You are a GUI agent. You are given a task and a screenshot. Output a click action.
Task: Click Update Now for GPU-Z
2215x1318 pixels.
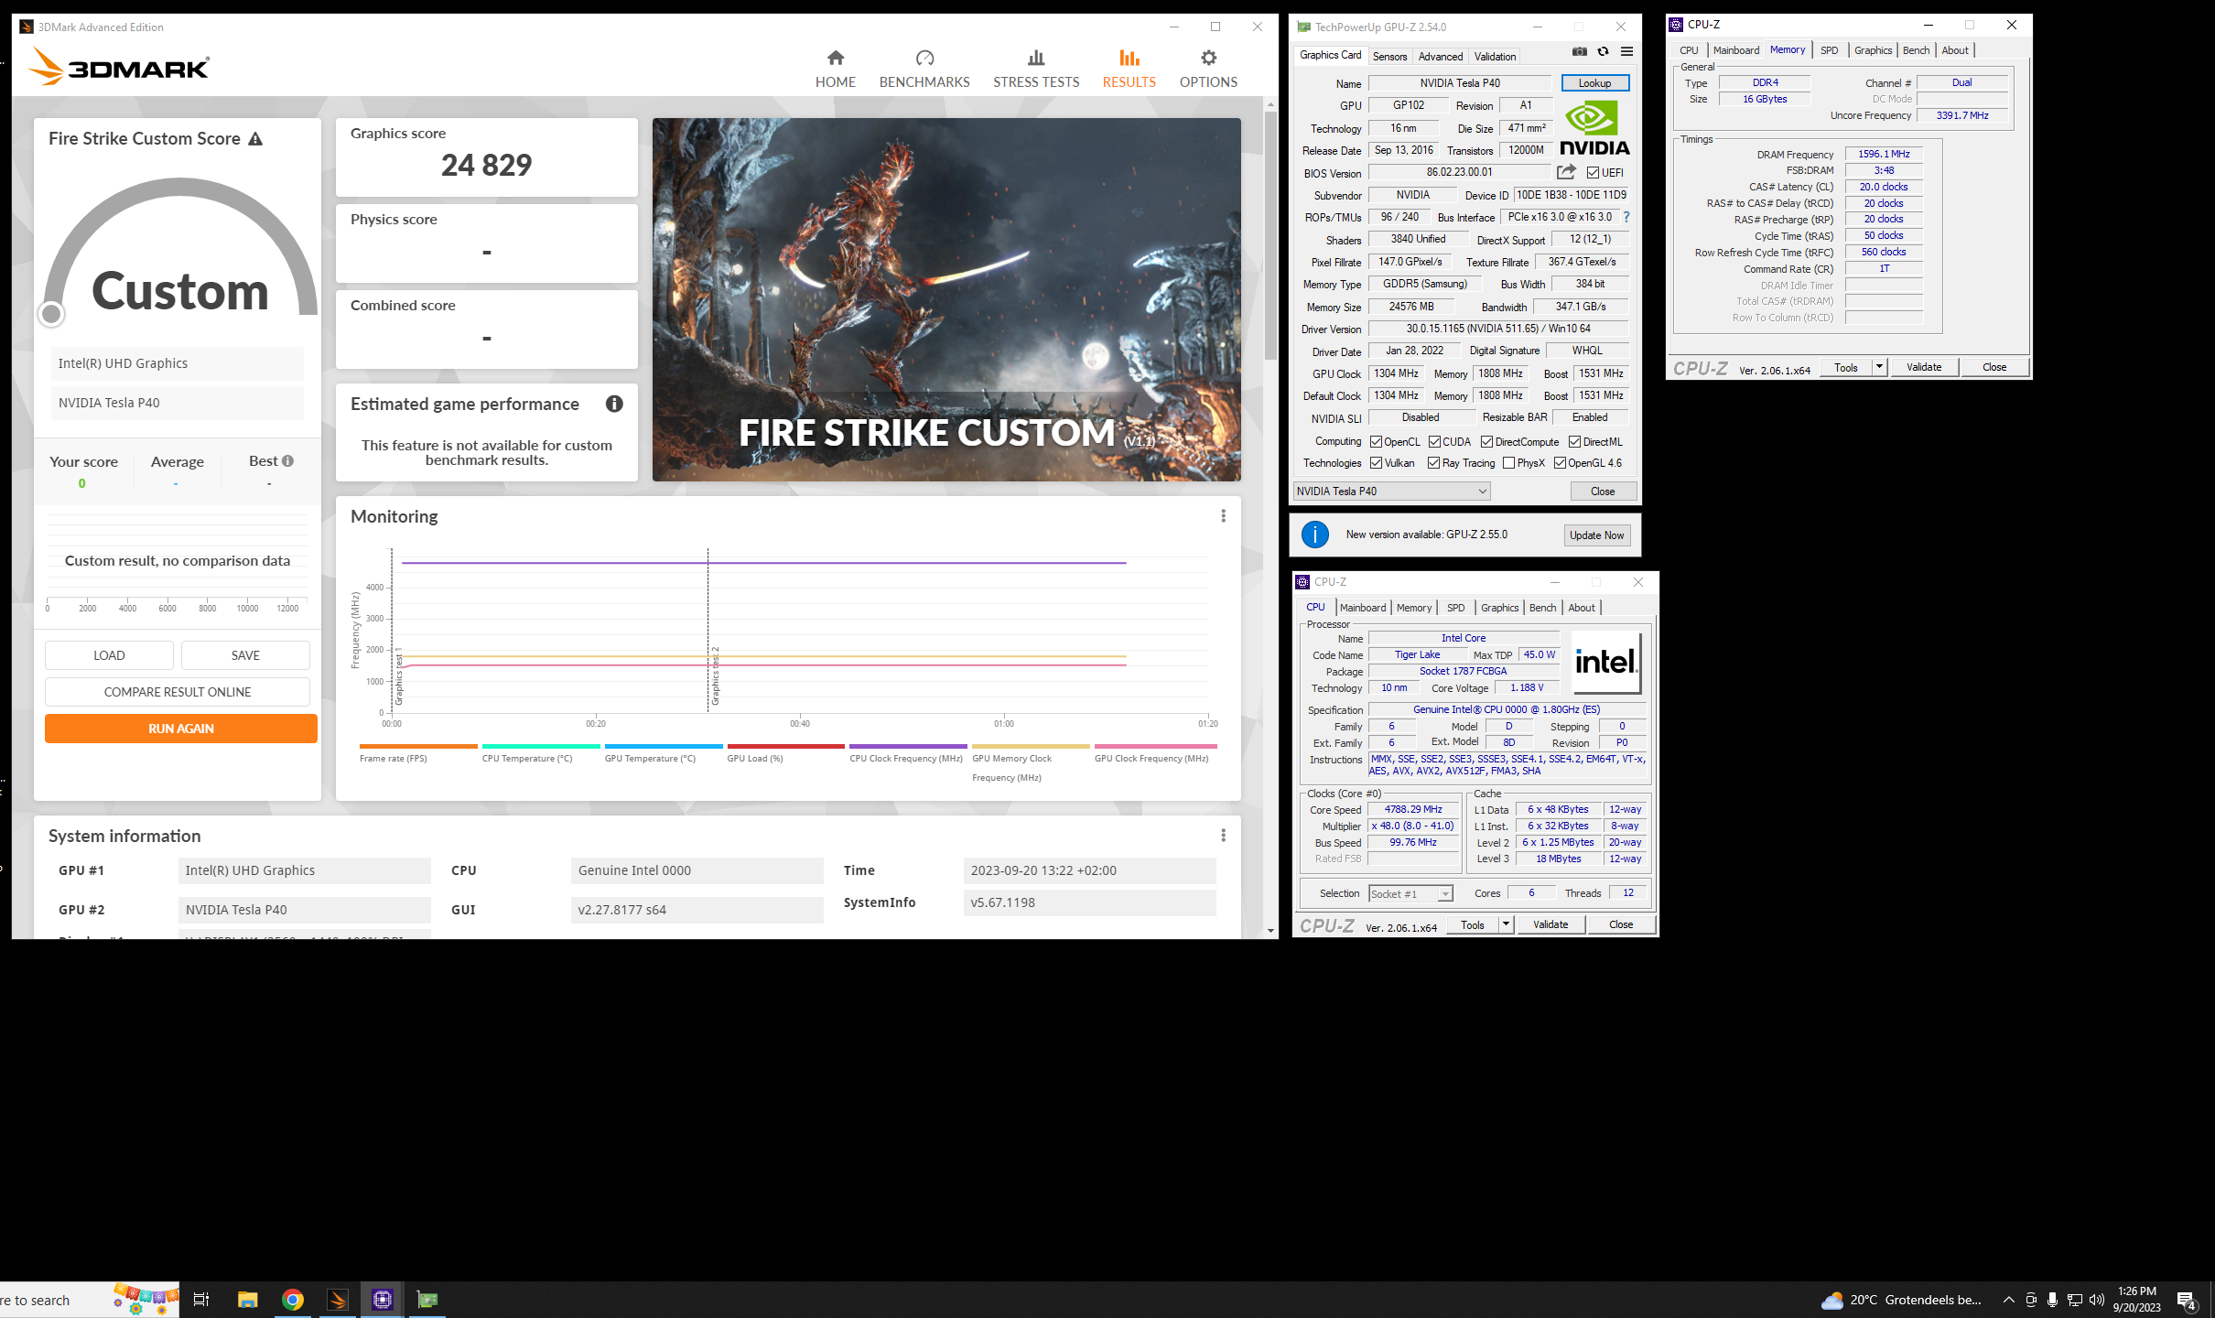(1596, 535)
